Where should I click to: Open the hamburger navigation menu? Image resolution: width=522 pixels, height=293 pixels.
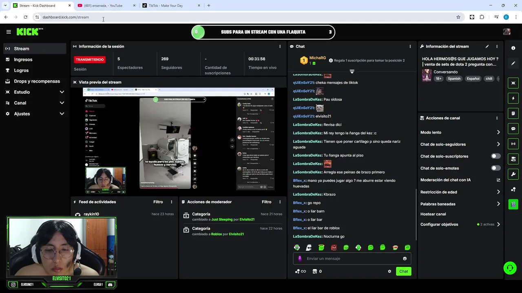pyautogui.click(x=9, y=32)
